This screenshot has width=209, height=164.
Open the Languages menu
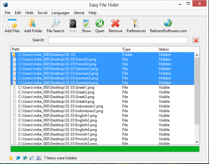point(60,13)
